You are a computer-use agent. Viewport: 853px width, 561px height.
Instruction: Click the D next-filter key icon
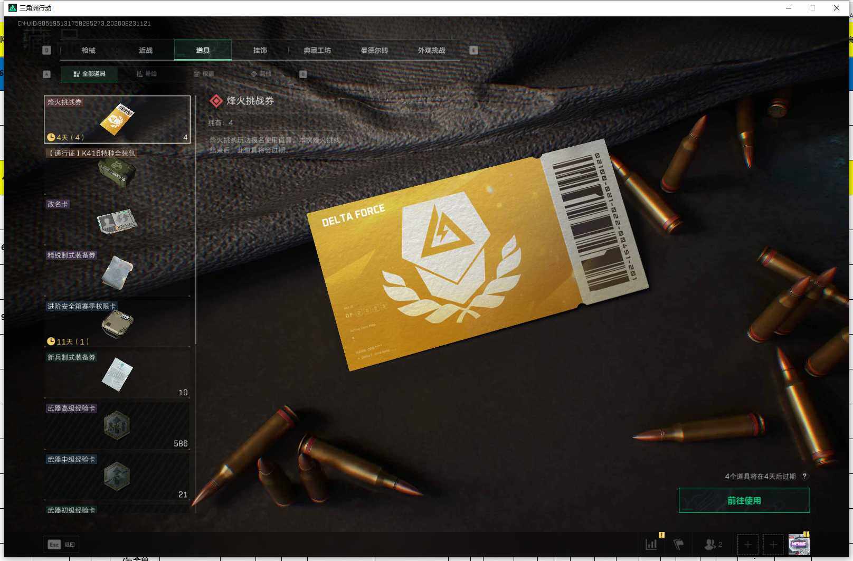(303, 74)
